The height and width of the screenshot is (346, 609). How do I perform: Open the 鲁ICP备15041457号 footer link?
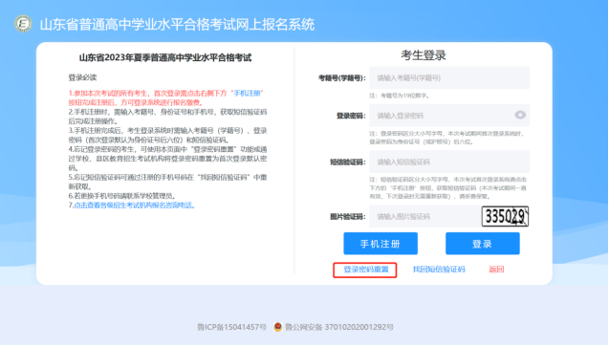point(231,327)
